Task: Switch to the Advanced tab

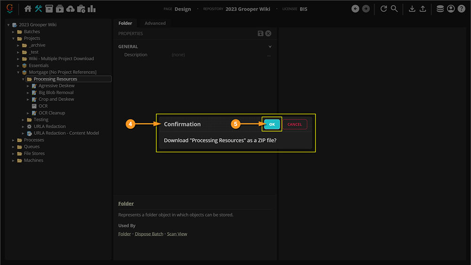Action: 155,23
